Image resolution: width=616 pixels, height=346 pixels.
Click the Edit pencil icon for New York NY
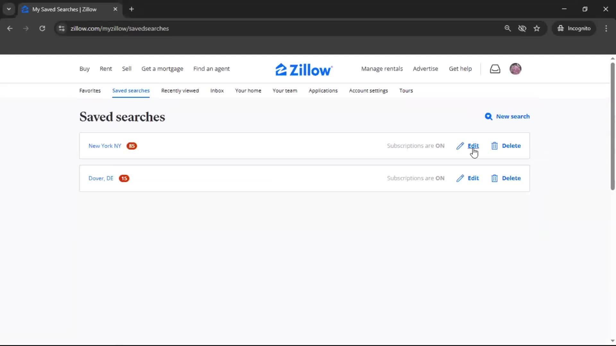click(461, 146)
